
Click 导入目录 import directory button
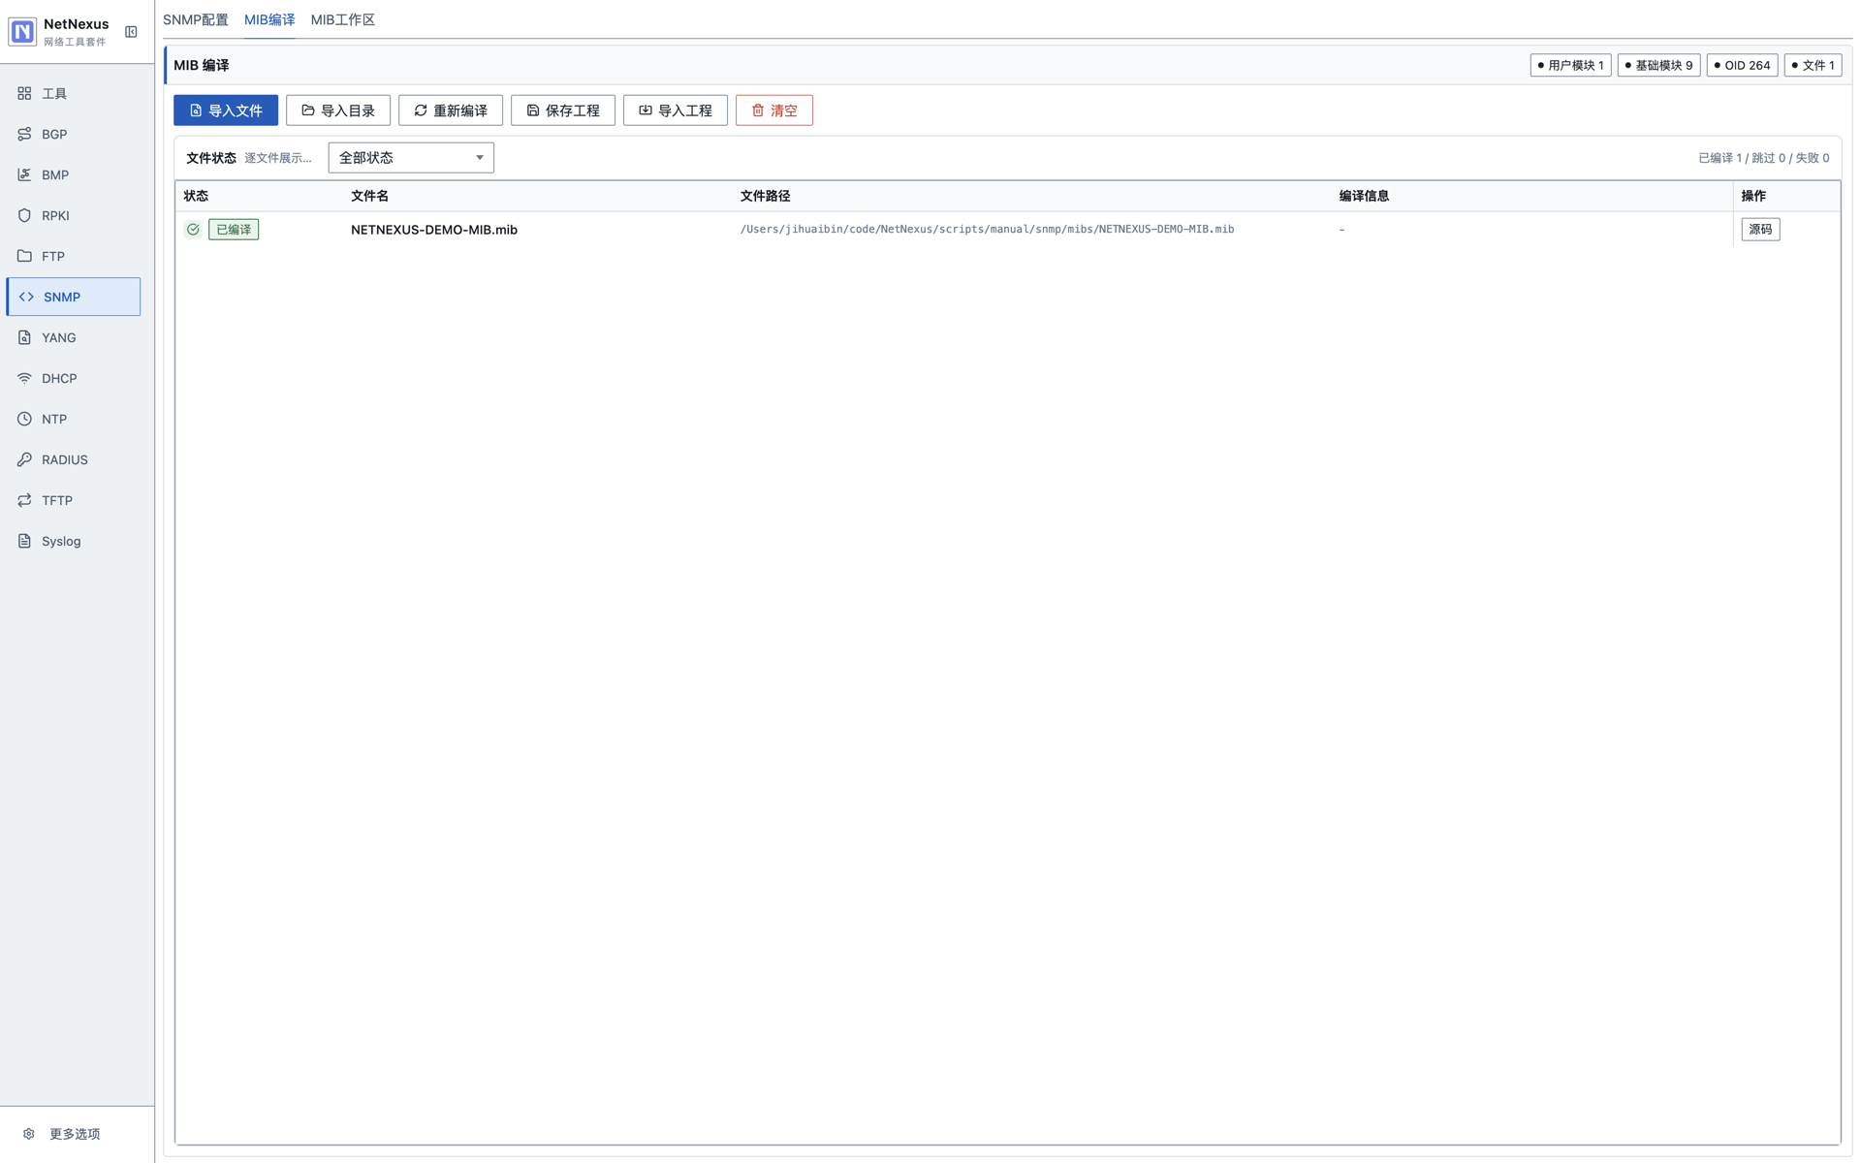[338, 110]
